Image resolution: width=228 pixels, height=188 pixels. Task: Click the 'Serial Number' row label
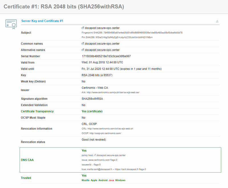pyautogui.click(x=30, y=56)
